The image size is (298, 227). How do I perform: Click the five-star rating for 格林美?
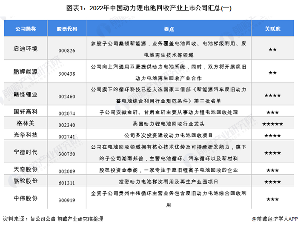click(272, 124)
